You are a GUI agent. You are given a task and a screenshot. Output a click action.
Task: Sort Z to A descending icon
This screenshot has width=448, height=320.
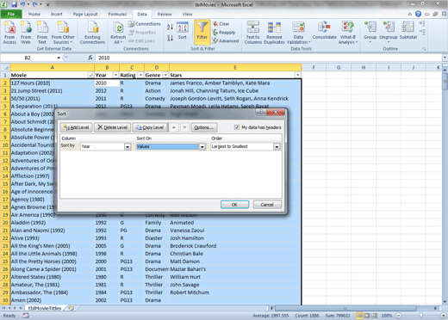[170, 38]
